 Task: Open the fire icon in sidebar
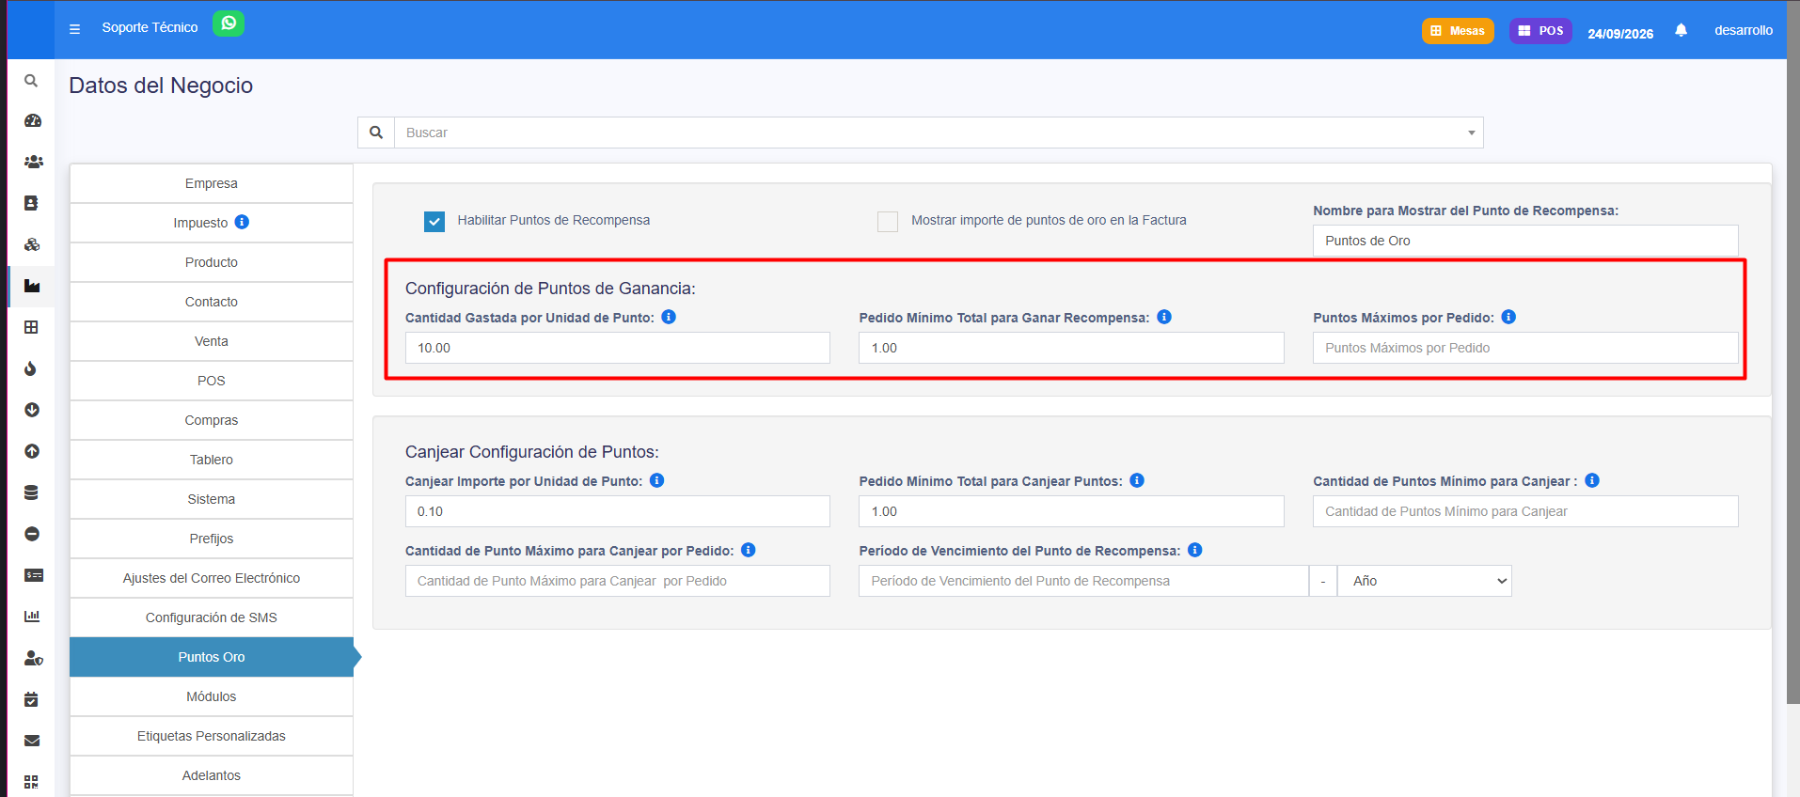click(31, 368)
